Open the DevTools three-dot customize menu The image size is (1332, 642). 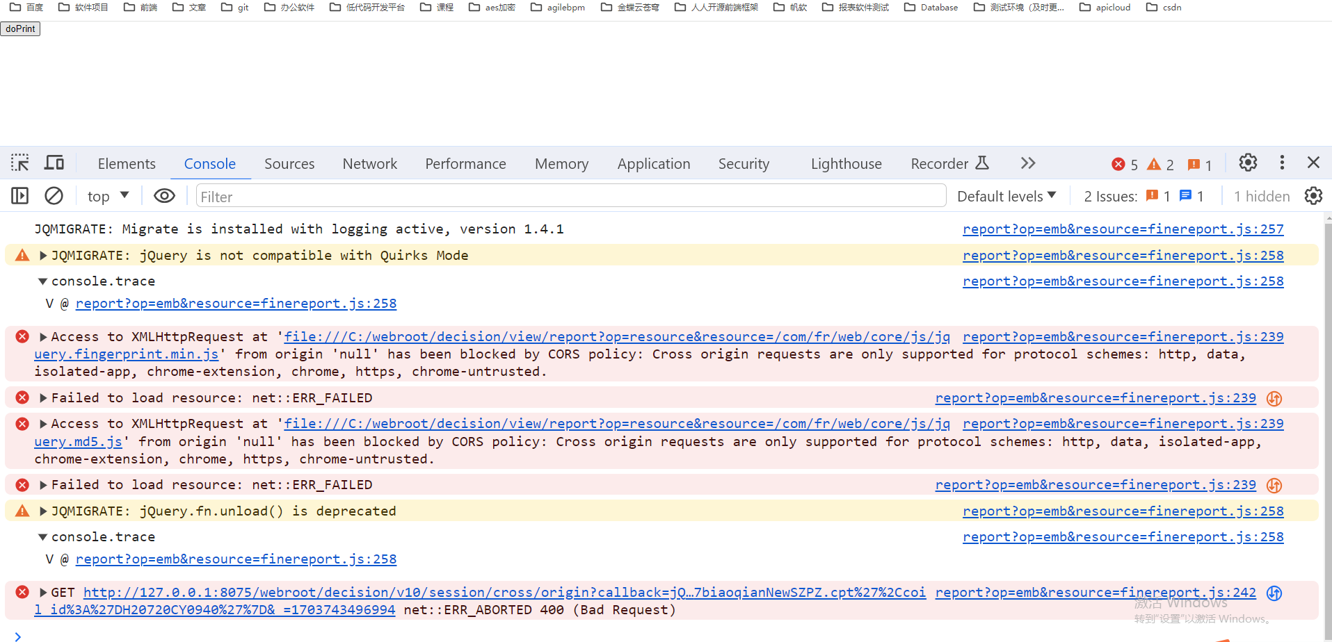click(1282, 163)
